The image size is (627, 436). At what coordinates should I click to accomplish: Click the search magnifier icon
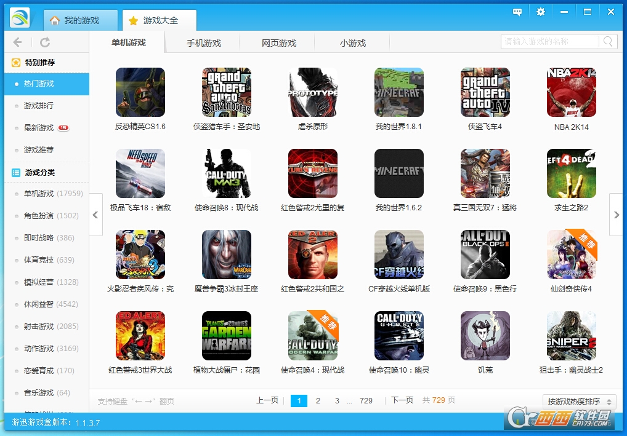click(x=608, y=41)
